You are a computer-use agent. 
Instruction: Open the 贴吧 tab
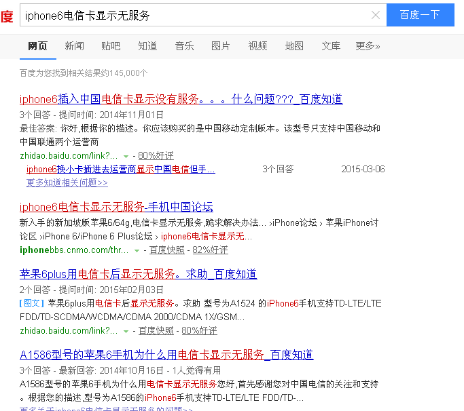(111, 46)
